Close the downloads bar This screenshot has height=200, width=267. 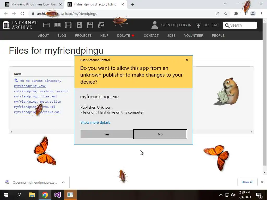pos(262,182)
